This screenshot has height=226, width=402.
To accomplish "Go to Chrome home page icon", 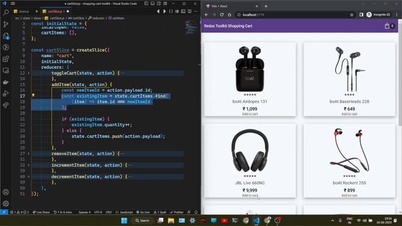I will (229, 15).
